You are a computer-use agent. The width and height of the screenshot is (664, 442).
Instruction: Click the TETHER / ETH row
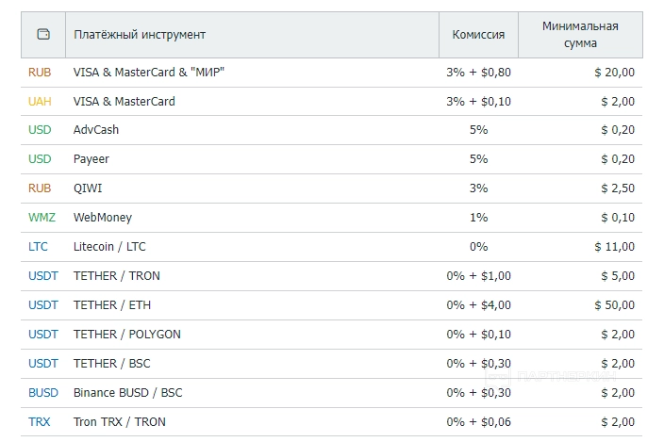tap(112, 305)
